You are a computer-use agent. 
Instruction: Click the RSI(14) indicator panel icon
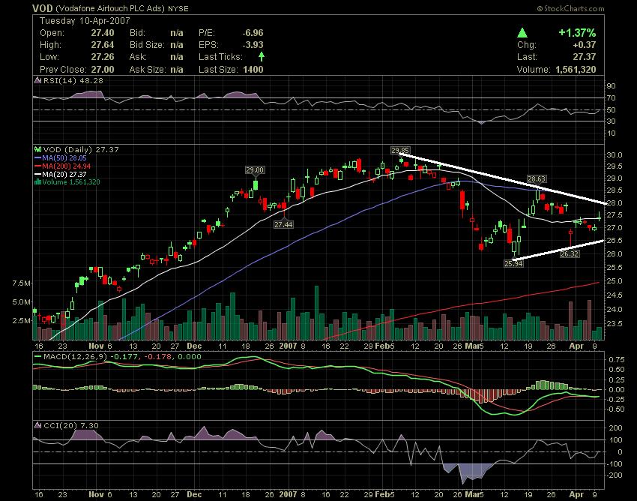point(37,80)
